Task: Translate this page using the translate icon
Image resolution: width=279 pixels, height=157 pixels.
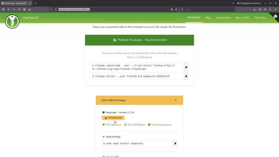Action: pyautogui.click(x=172, y=10)
